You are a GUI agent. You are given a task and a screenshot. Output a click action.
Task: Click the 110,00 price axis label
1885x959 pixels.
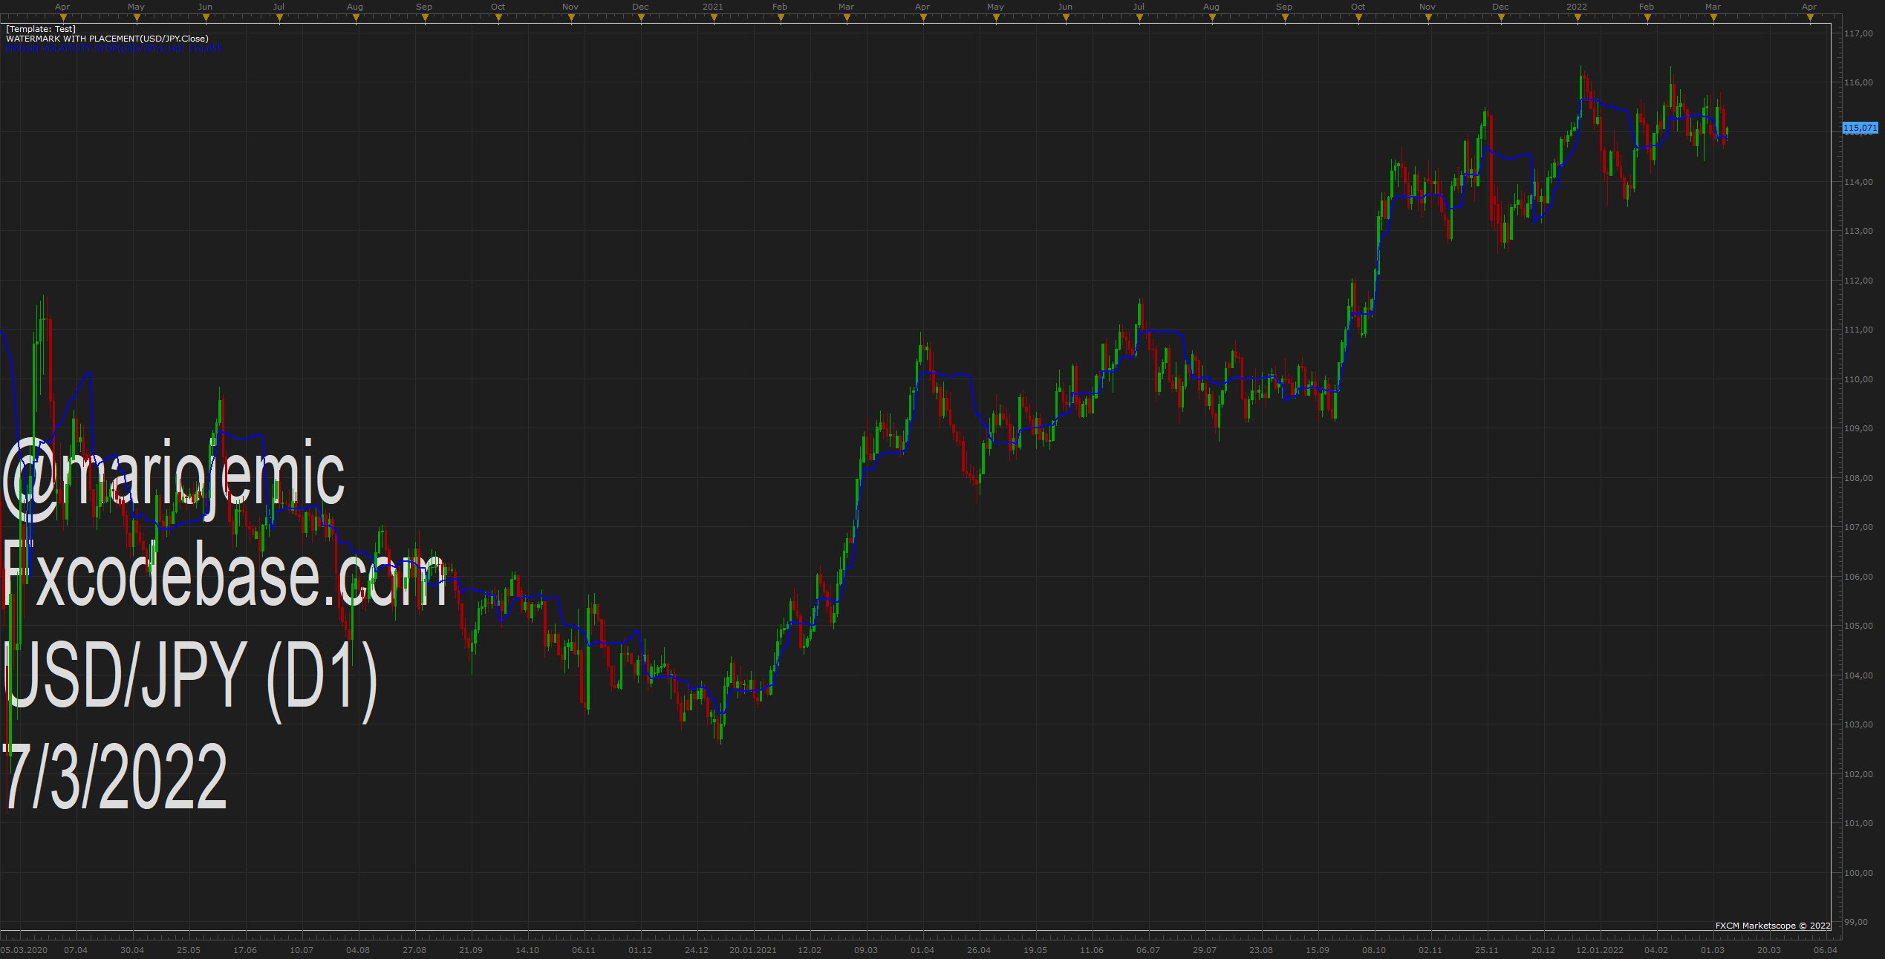click(1858, 379)
